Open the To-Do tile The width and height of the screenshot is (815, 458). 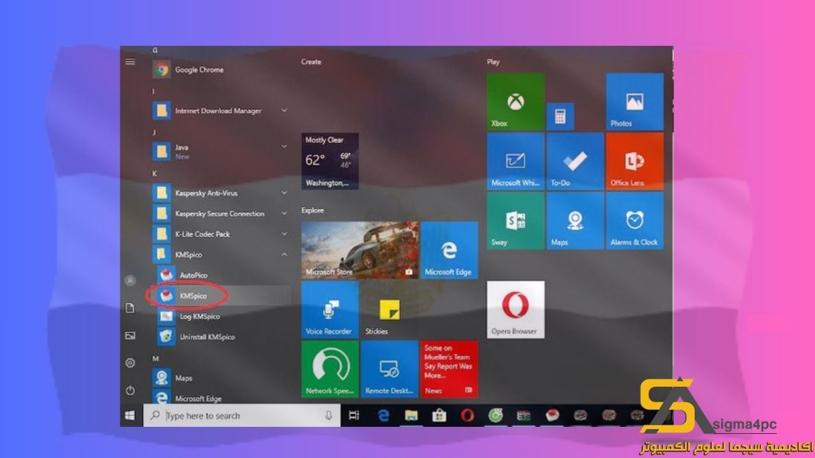point(576,161)
